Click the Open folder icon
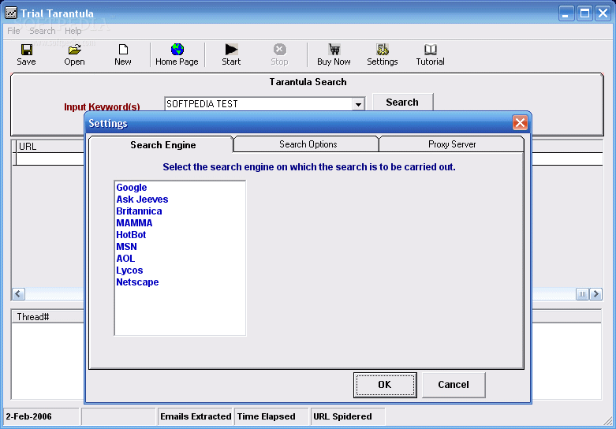 tap(74, 50)
